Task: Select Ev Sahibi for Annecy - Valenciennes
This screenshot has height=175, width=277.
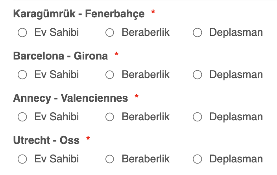Action: coord(22,117)
